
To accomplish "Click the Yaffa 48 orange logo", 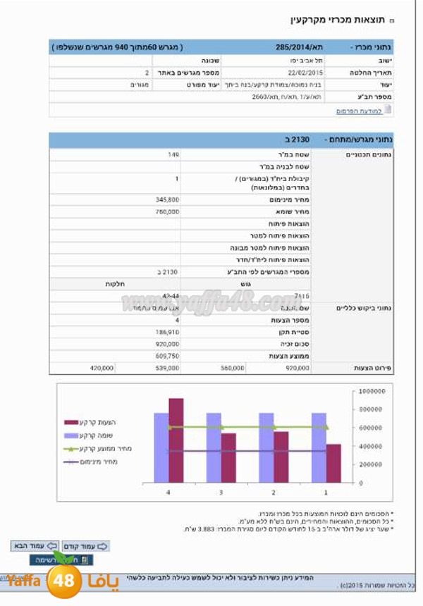I will click(x=63, y=582).
